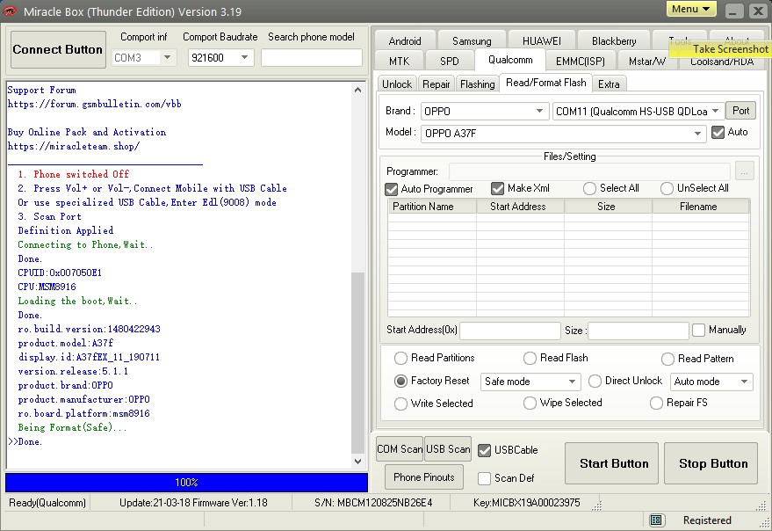Open the Mstar/W tab
This screenshot has height=531, width=772.
[x=647, y=62]
